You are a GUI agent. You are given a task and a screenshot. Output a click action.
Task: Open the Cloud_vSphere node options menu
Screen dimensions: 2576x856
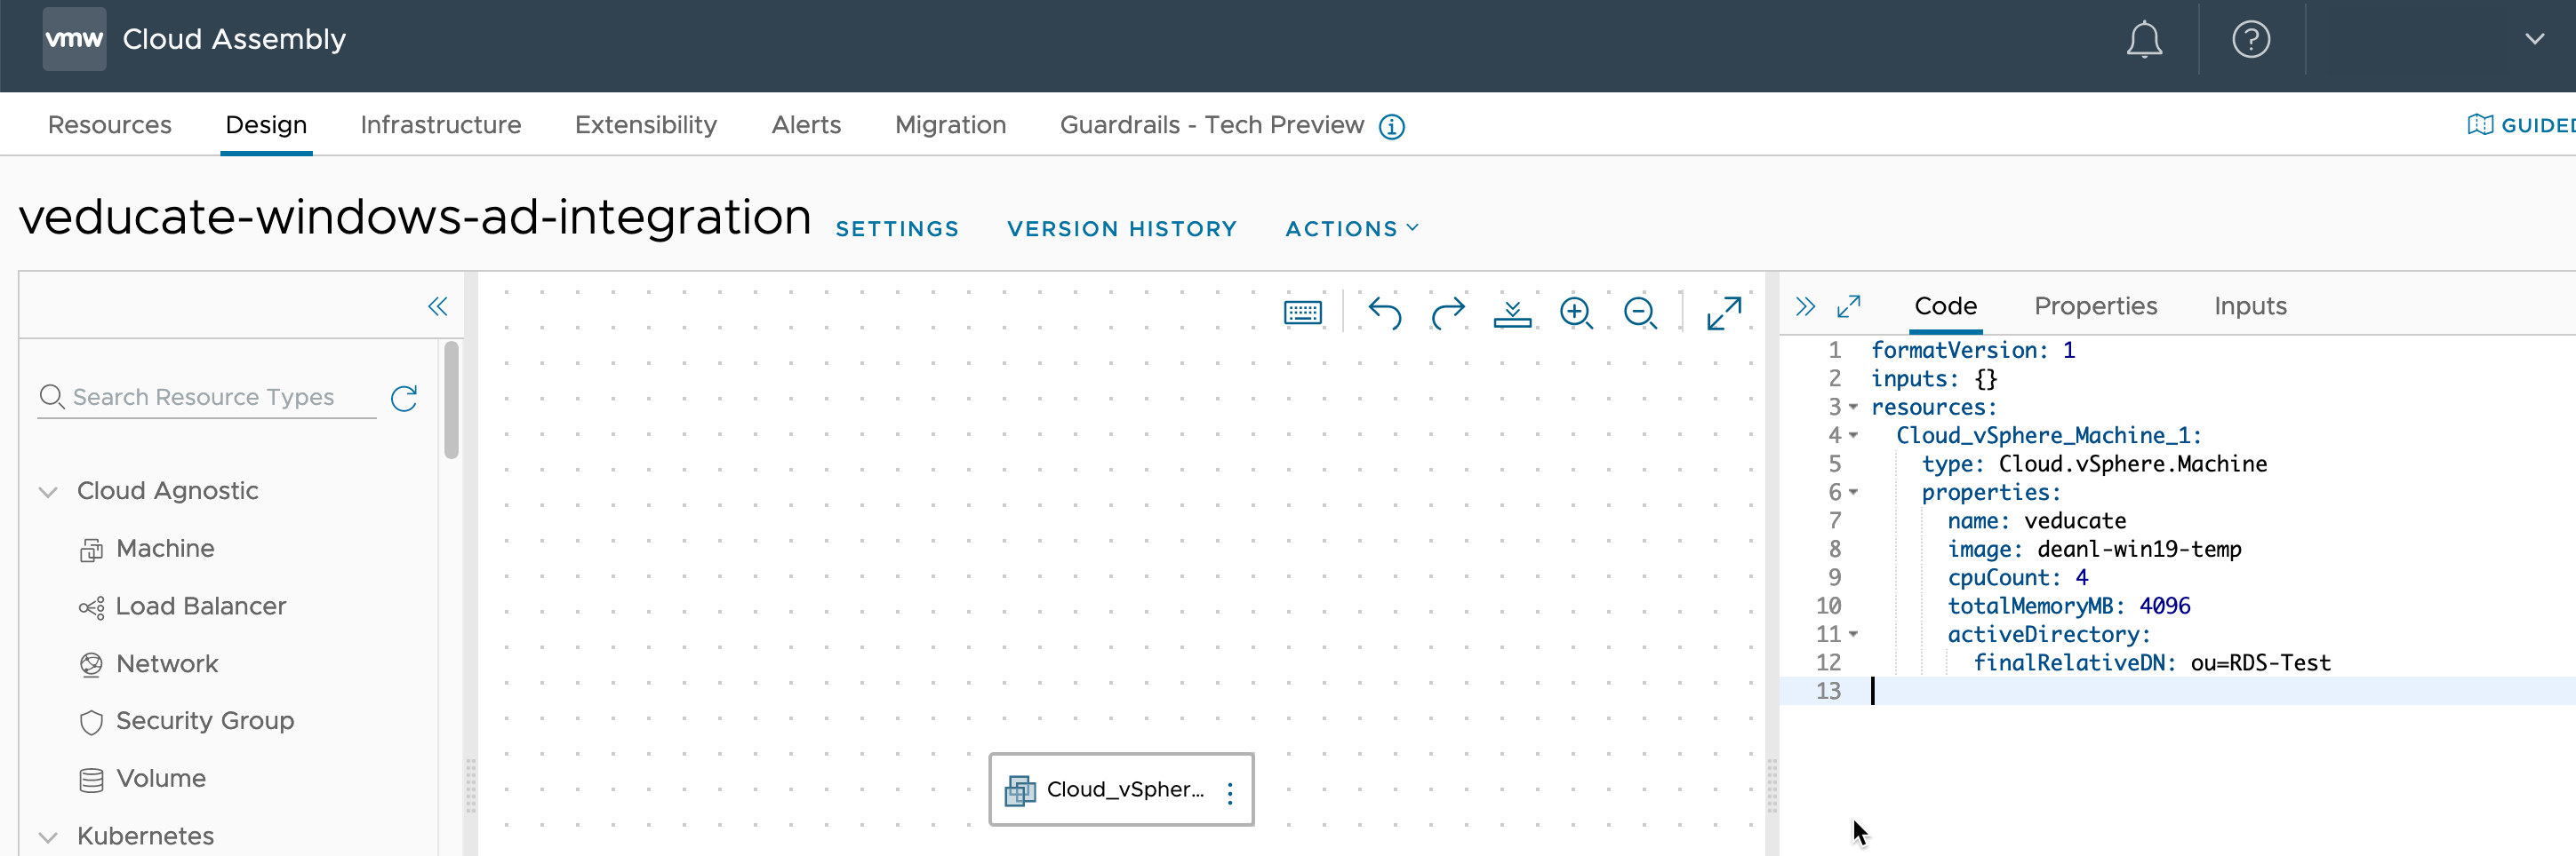pyautogui.click(x=1230, y=792)
